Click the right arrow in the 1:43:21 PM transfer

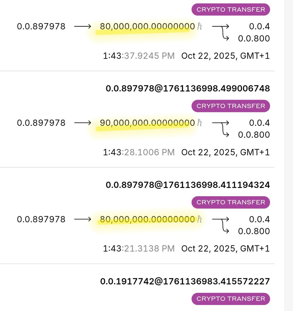pos(83,219)
